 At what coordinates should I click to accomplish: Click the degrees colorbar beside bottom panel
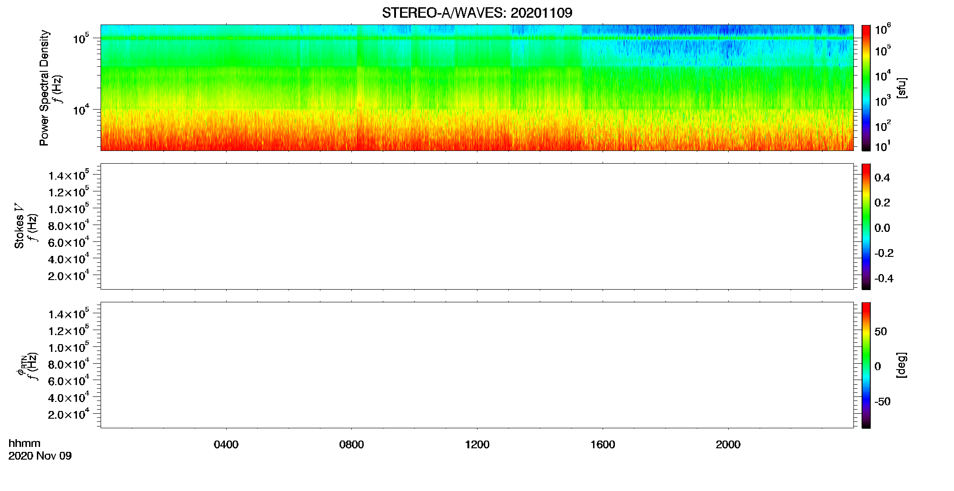click(866, 365)
